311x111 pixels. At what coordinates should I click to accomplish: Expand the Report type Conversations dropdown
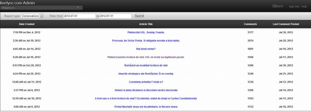coord(32,16)
